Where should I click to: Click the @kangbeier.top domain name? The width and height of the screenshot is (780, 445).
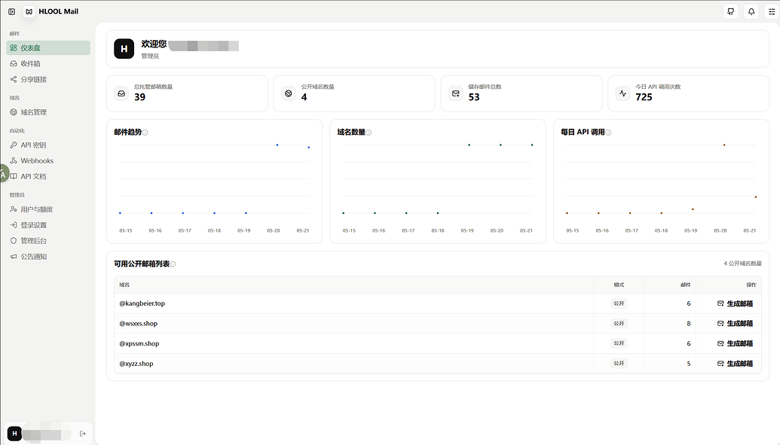[142, 303]
